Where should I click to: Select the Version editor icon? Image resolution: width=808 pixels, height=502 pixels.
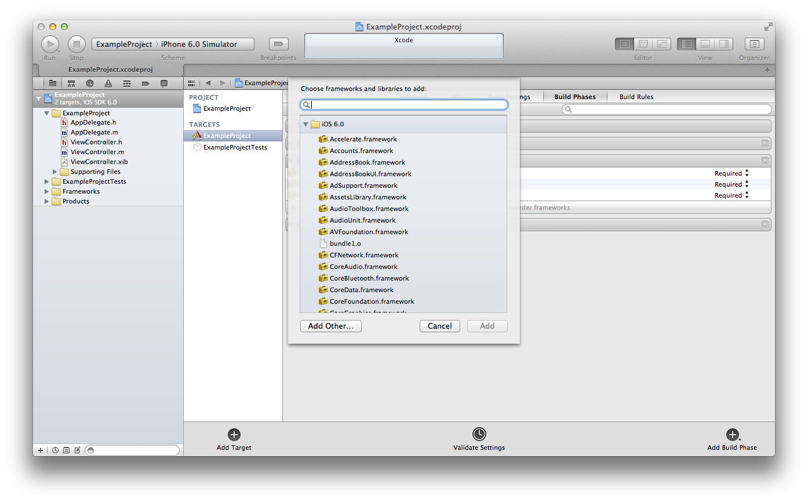tap(661, 44)
